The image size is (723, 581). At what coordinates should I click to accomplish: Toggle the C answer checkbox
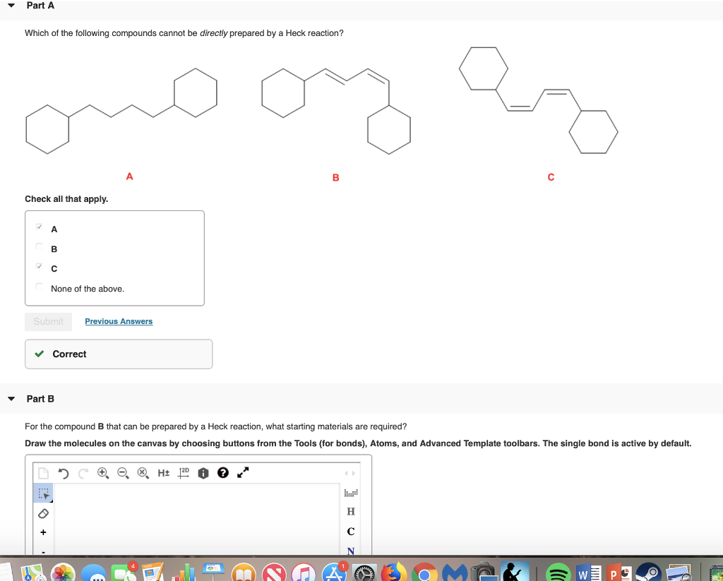(x=40, y=267)
